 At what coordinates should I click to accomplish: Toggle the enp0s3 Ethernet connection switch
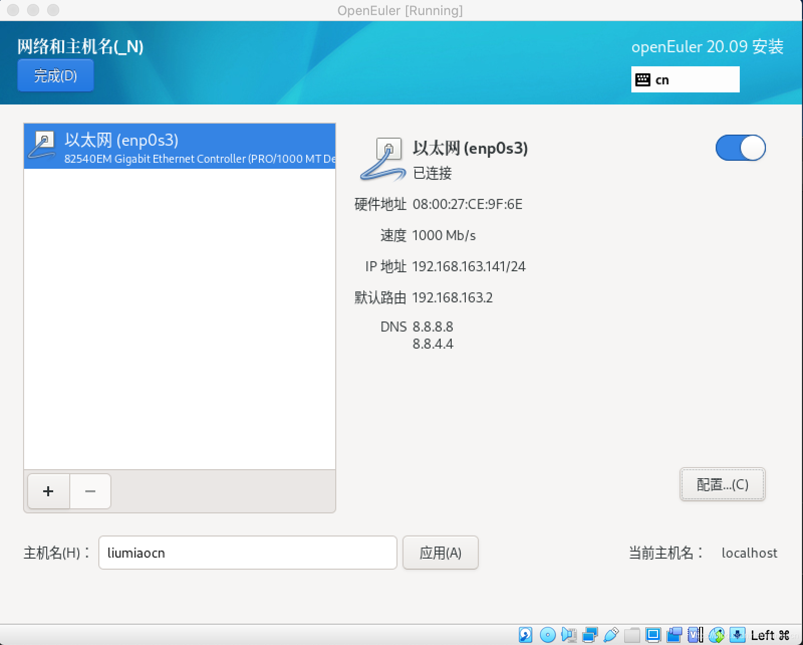point(740,148)
